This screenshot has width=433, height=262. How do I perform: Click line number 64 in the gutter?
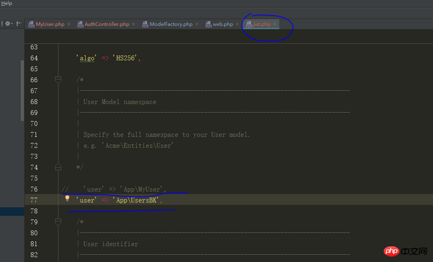point(34,58)
